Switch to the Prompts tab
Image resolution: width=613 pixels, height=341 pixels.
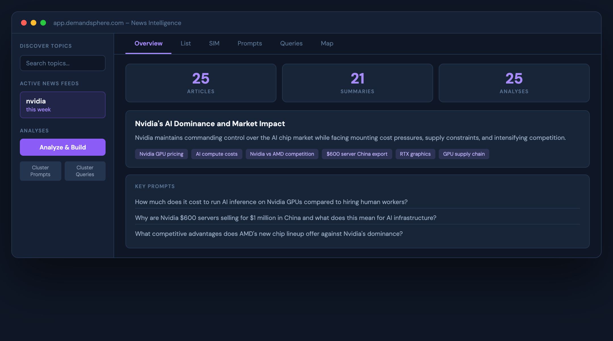[249, 43]
